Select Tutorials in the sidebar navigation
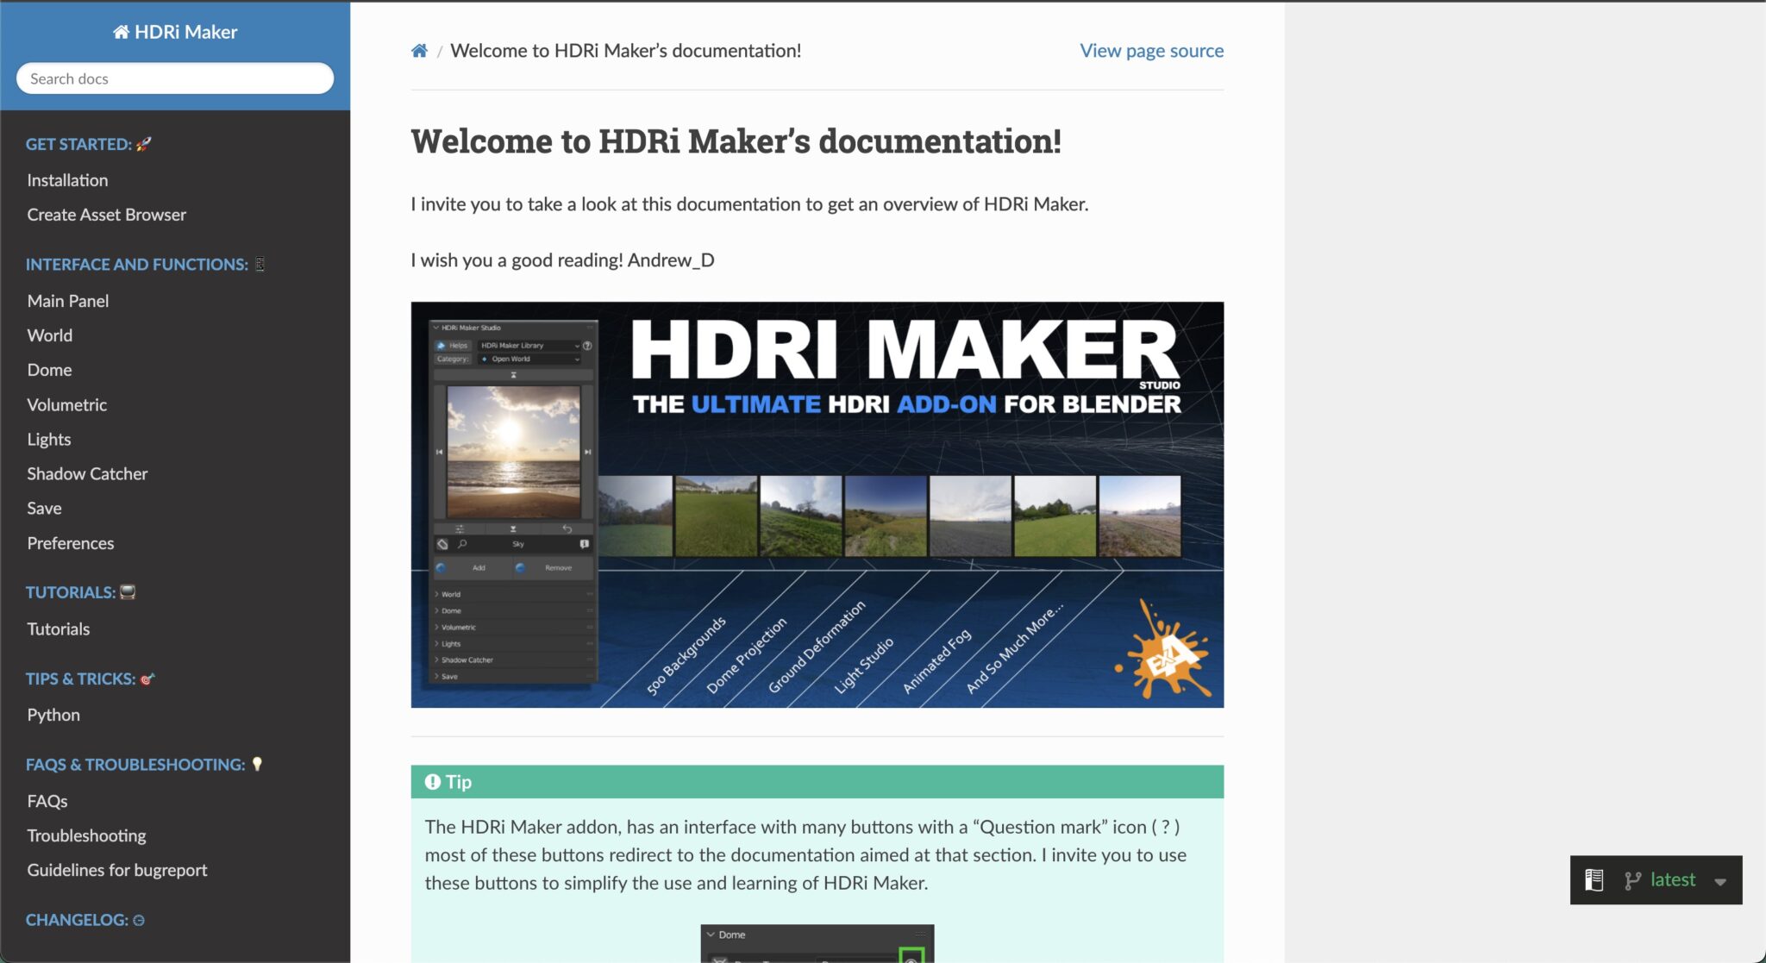 [58, 628]
